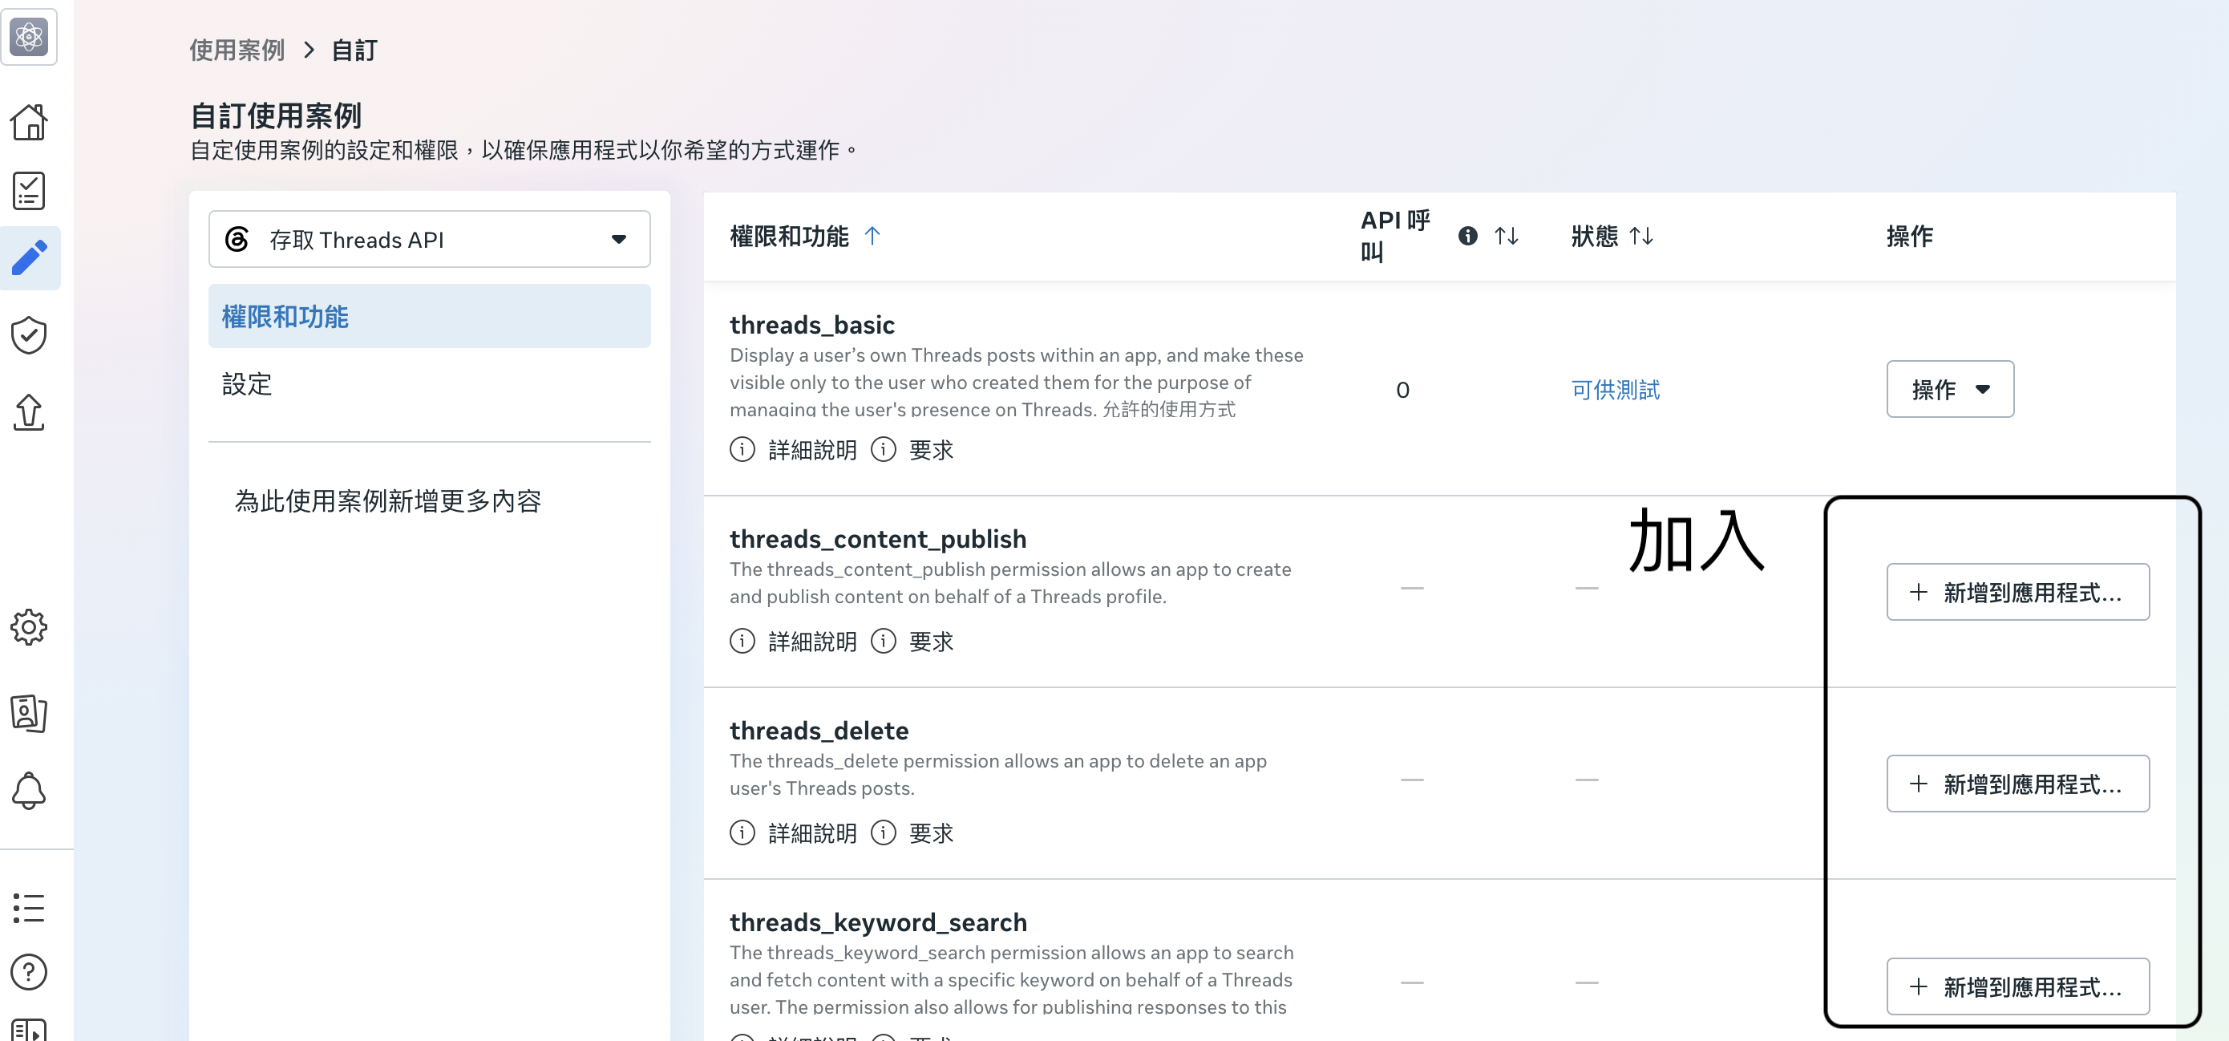Image resolution: width=2229 pixels, height=1041 pixels.
Task: Open the publish upload arrow icon
Action: pos(29,412)
